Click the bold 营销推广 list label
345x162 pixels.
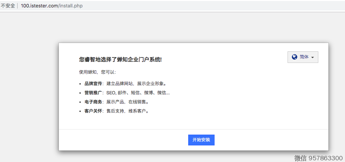(x=93, y=93)
